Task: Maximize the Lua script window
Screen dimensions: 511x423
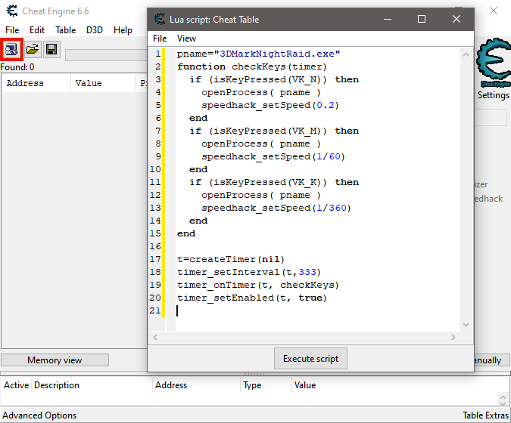Action: coord(422,19)
